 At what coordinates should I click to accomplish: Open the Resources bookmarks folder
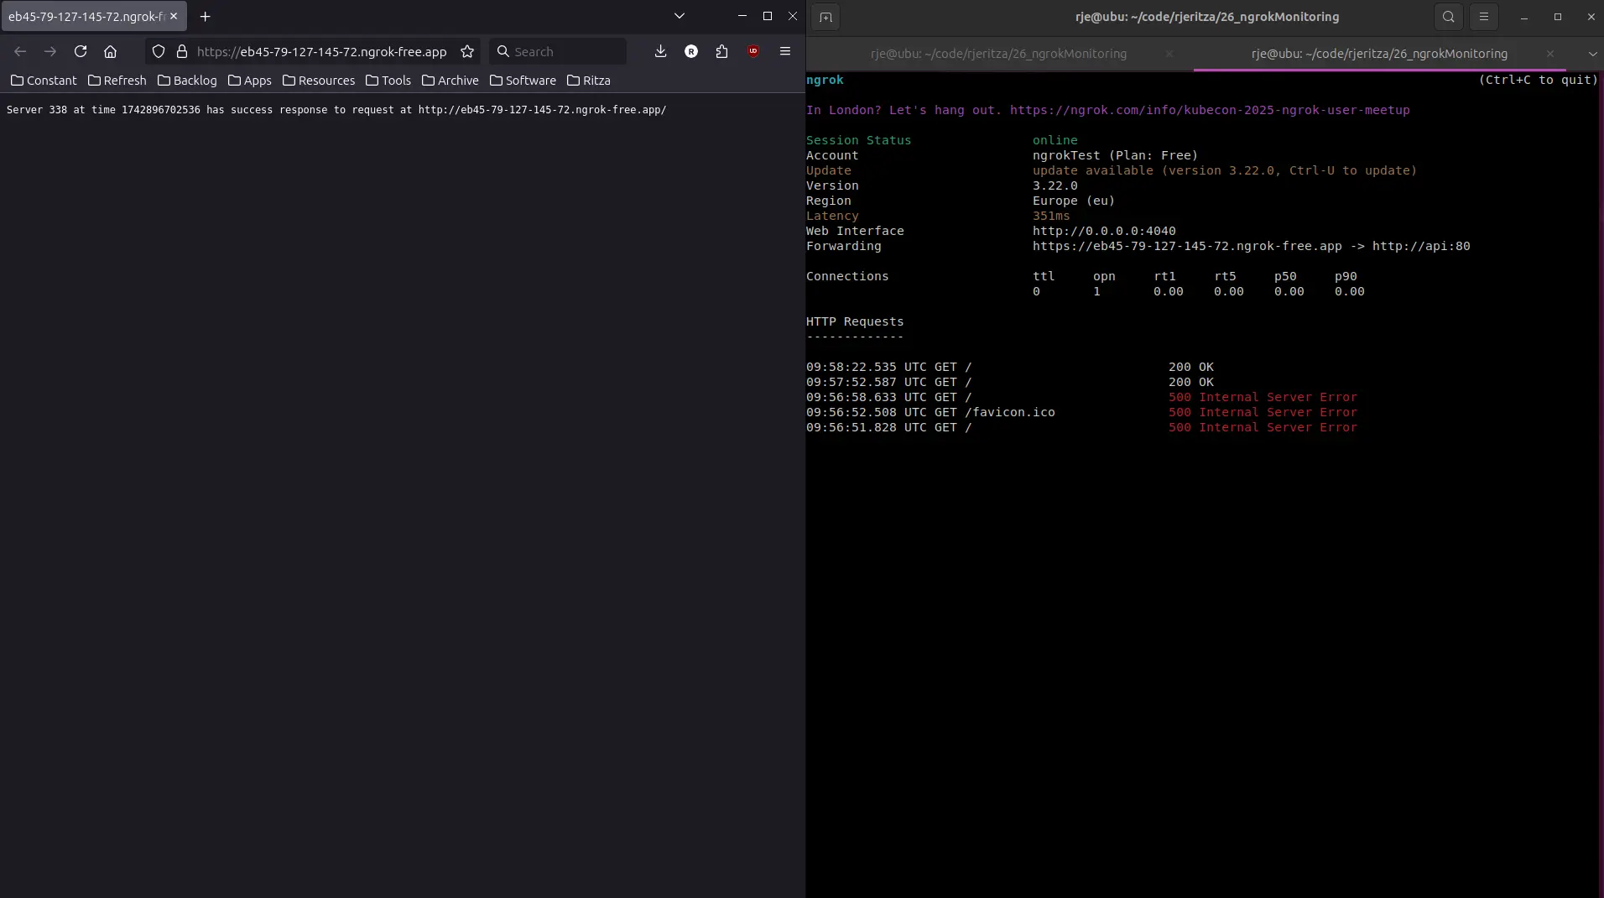[319, 81]
